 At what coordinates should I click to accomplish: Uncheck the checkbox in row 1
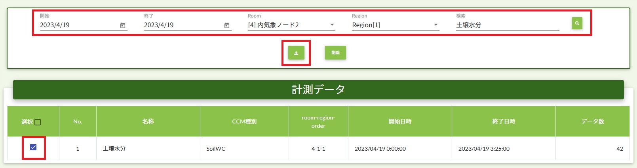[x=33, y=147]
